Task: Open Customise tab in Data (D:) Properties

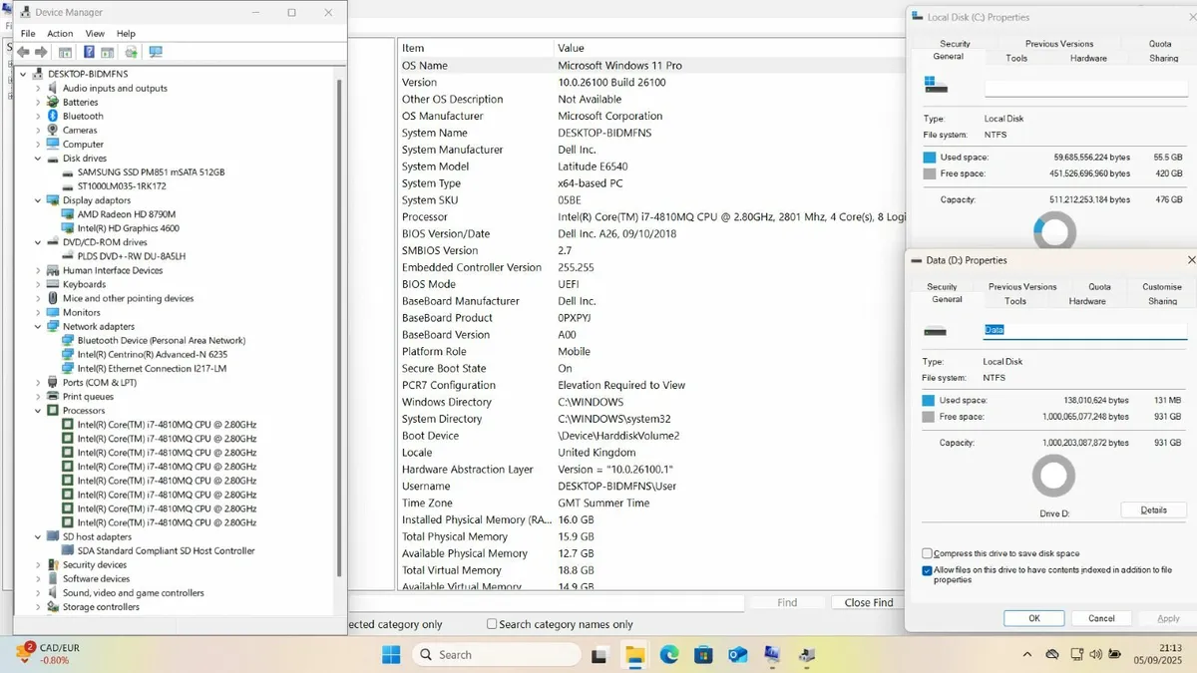Action: pyautogui.click(x=1162, y=287)
